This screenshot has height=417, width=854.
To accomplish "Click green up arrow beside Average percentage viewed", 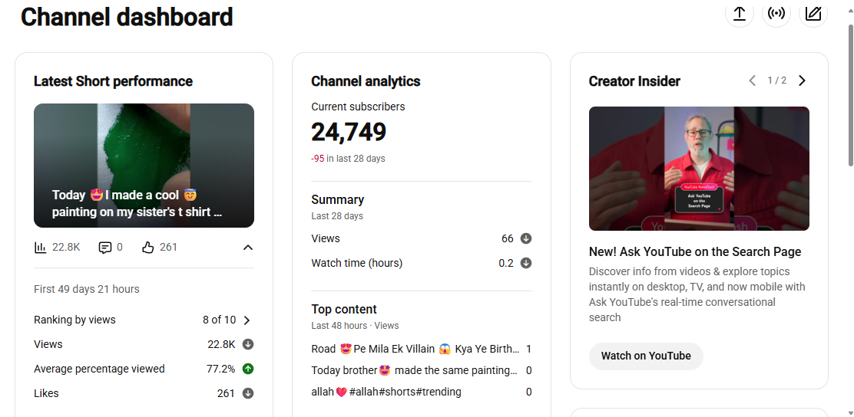I will pos(248,369).
